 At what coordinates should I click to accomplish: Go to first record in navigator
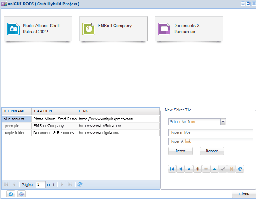172,169
